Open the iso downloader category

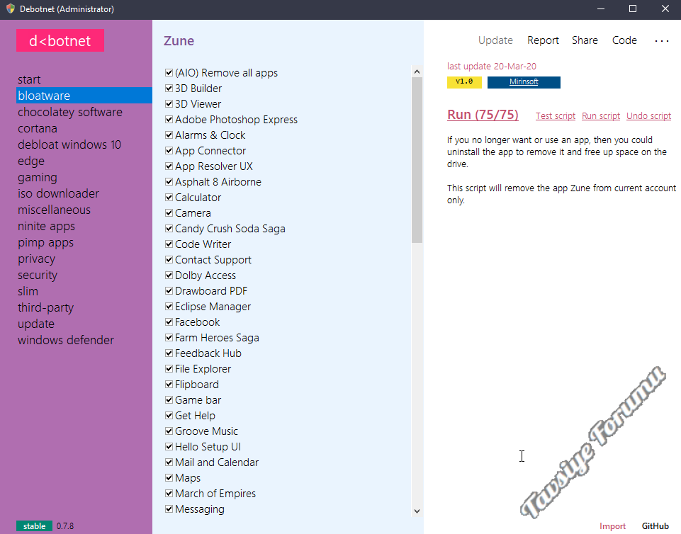click(58, 193)
